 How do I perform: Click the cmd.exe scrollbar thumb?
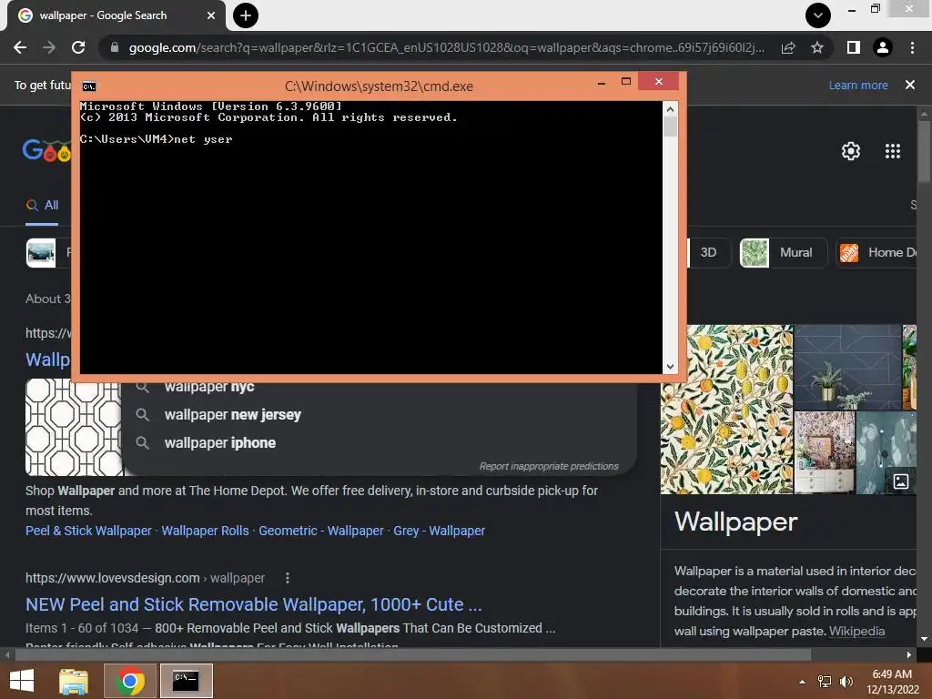point(670,127)
